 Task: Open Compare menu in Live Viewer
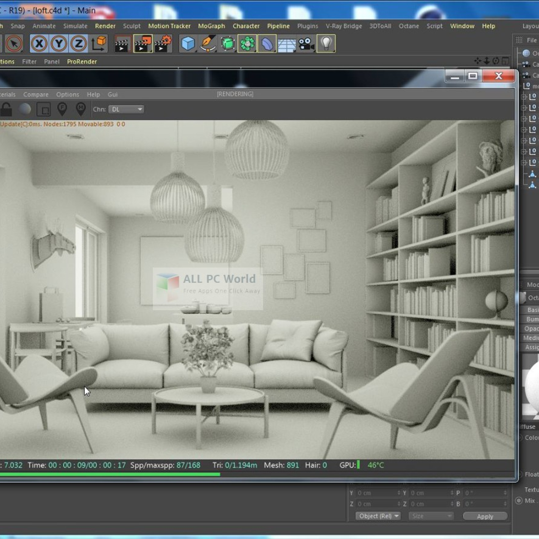[x=36, y=95]
